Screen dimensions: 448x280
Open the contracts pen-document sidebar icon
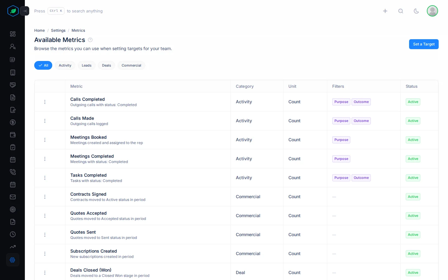coord(13,110)
